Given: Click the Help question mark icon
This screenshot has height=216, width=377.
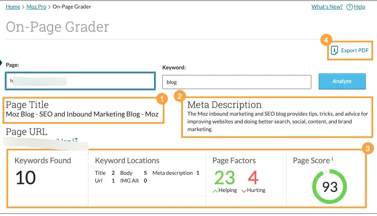Looking at the screenshot, I should tap(350, 7).
